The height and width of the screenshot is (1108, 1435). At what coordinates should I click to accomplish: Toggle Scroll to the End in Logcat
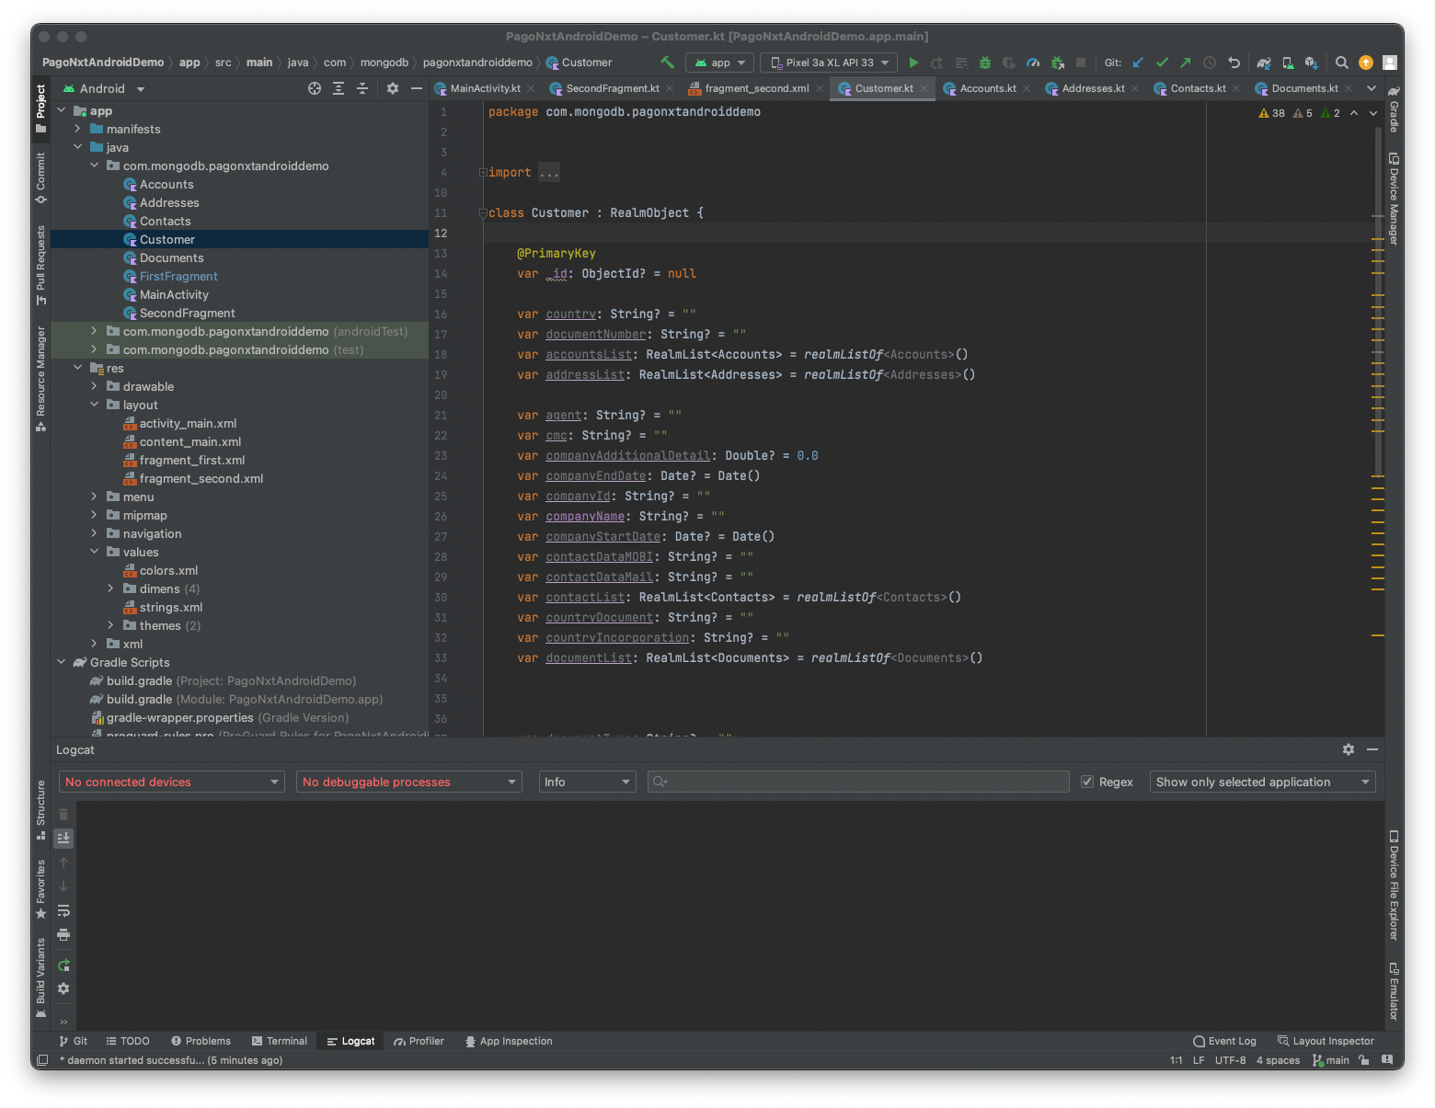click(x=63, y=838)
